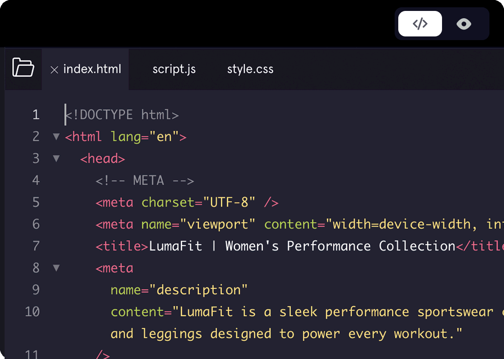
Task: Open the style.css tab
Action: 250,69
